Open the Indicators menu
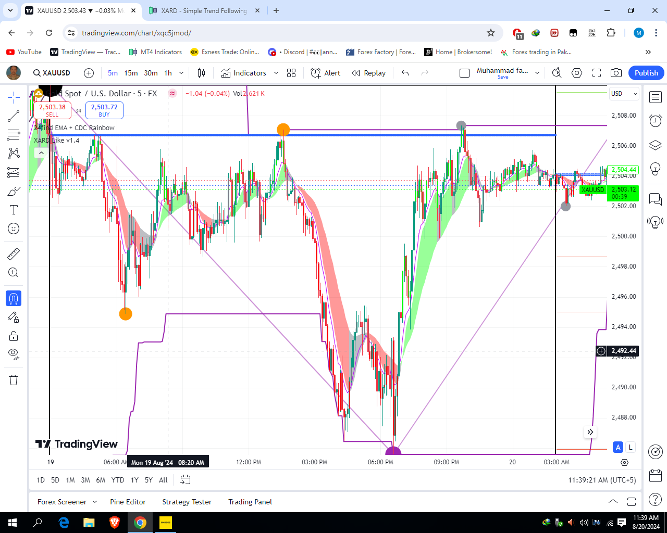The width and height of the screenshot is (667, 533). coord(244,73)
